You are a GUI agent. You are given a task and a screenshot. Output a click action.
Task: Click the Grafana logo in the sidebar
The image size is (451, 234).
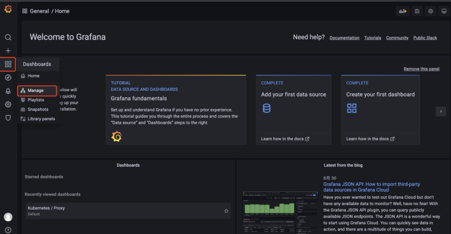8,10
